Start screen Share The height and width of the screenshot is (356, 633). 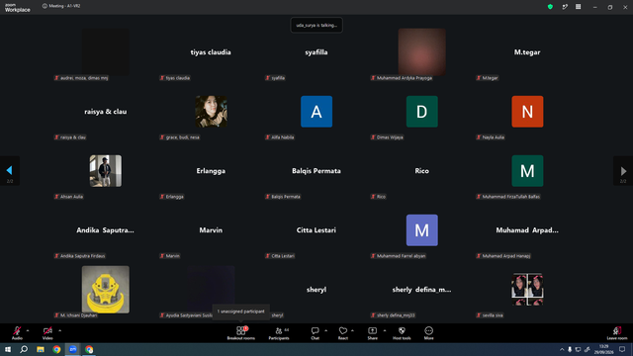click(x=372, y=333)
